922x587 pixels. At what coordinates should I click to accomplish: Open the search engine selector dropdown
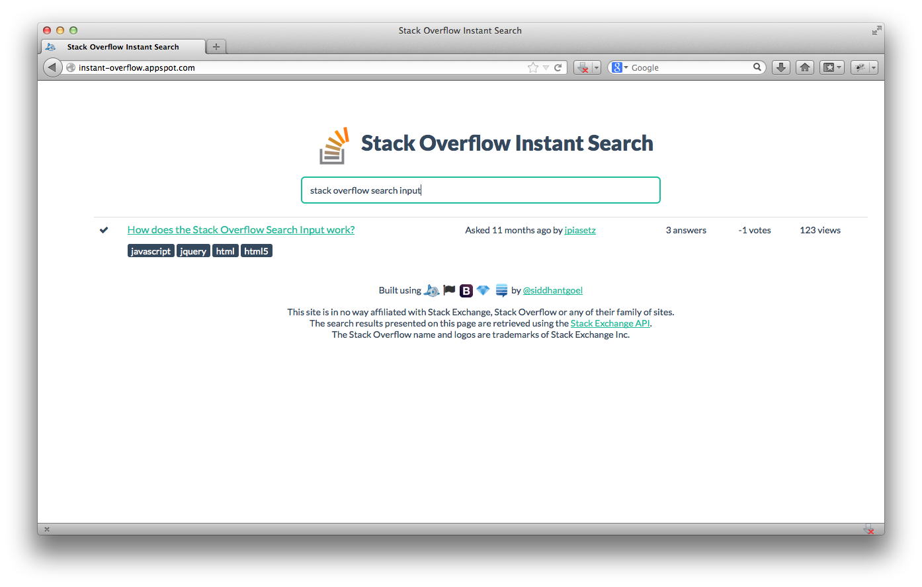pos(626,67)
